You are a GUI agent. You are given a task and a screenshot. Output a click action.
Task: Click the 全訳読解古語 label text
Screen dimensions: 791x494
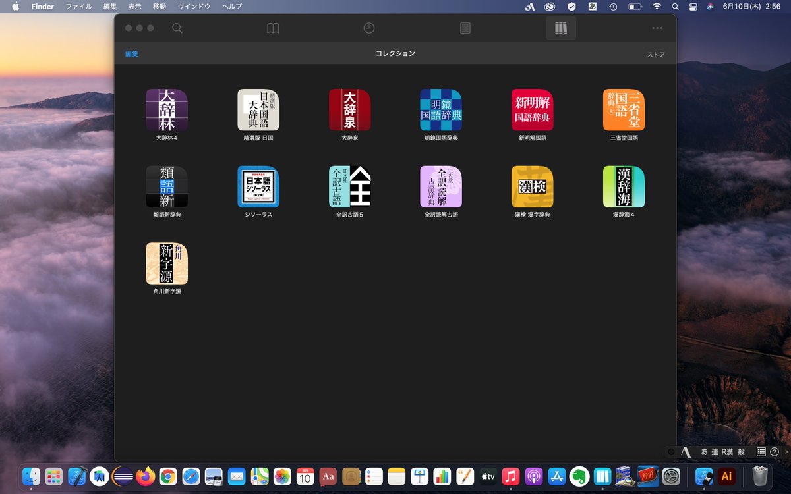(x=441, y=215)
